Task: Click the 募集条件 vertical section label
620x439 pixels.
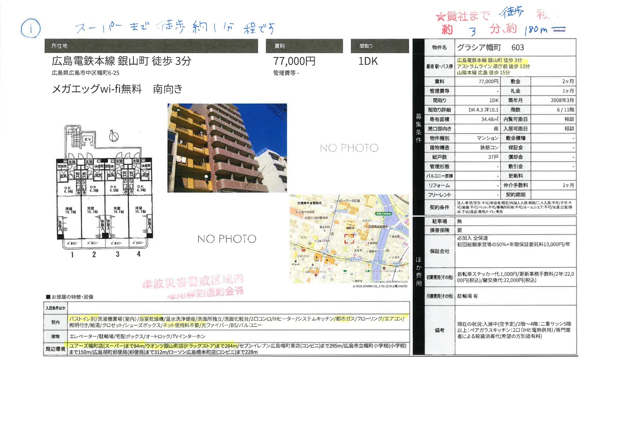Action: pyautogui.click(x=419, y=128)
